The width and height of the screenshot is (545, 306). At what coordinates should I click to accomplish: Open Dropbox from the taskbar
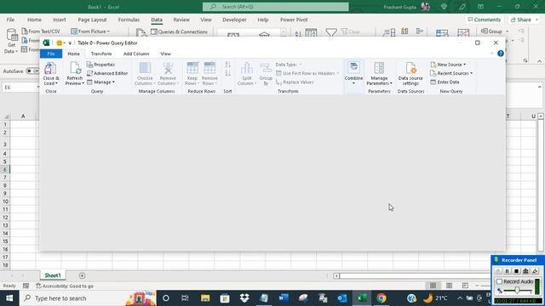244,298
